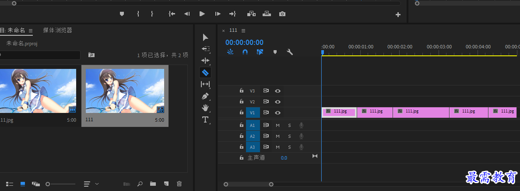
Task: Click the master volume 0.0 value
Action: pyautogui.click(x=284, y=158)
